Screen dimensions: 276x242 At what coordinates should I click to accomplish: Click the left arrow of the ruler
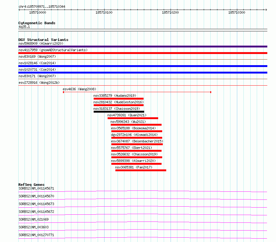point(19,10)
